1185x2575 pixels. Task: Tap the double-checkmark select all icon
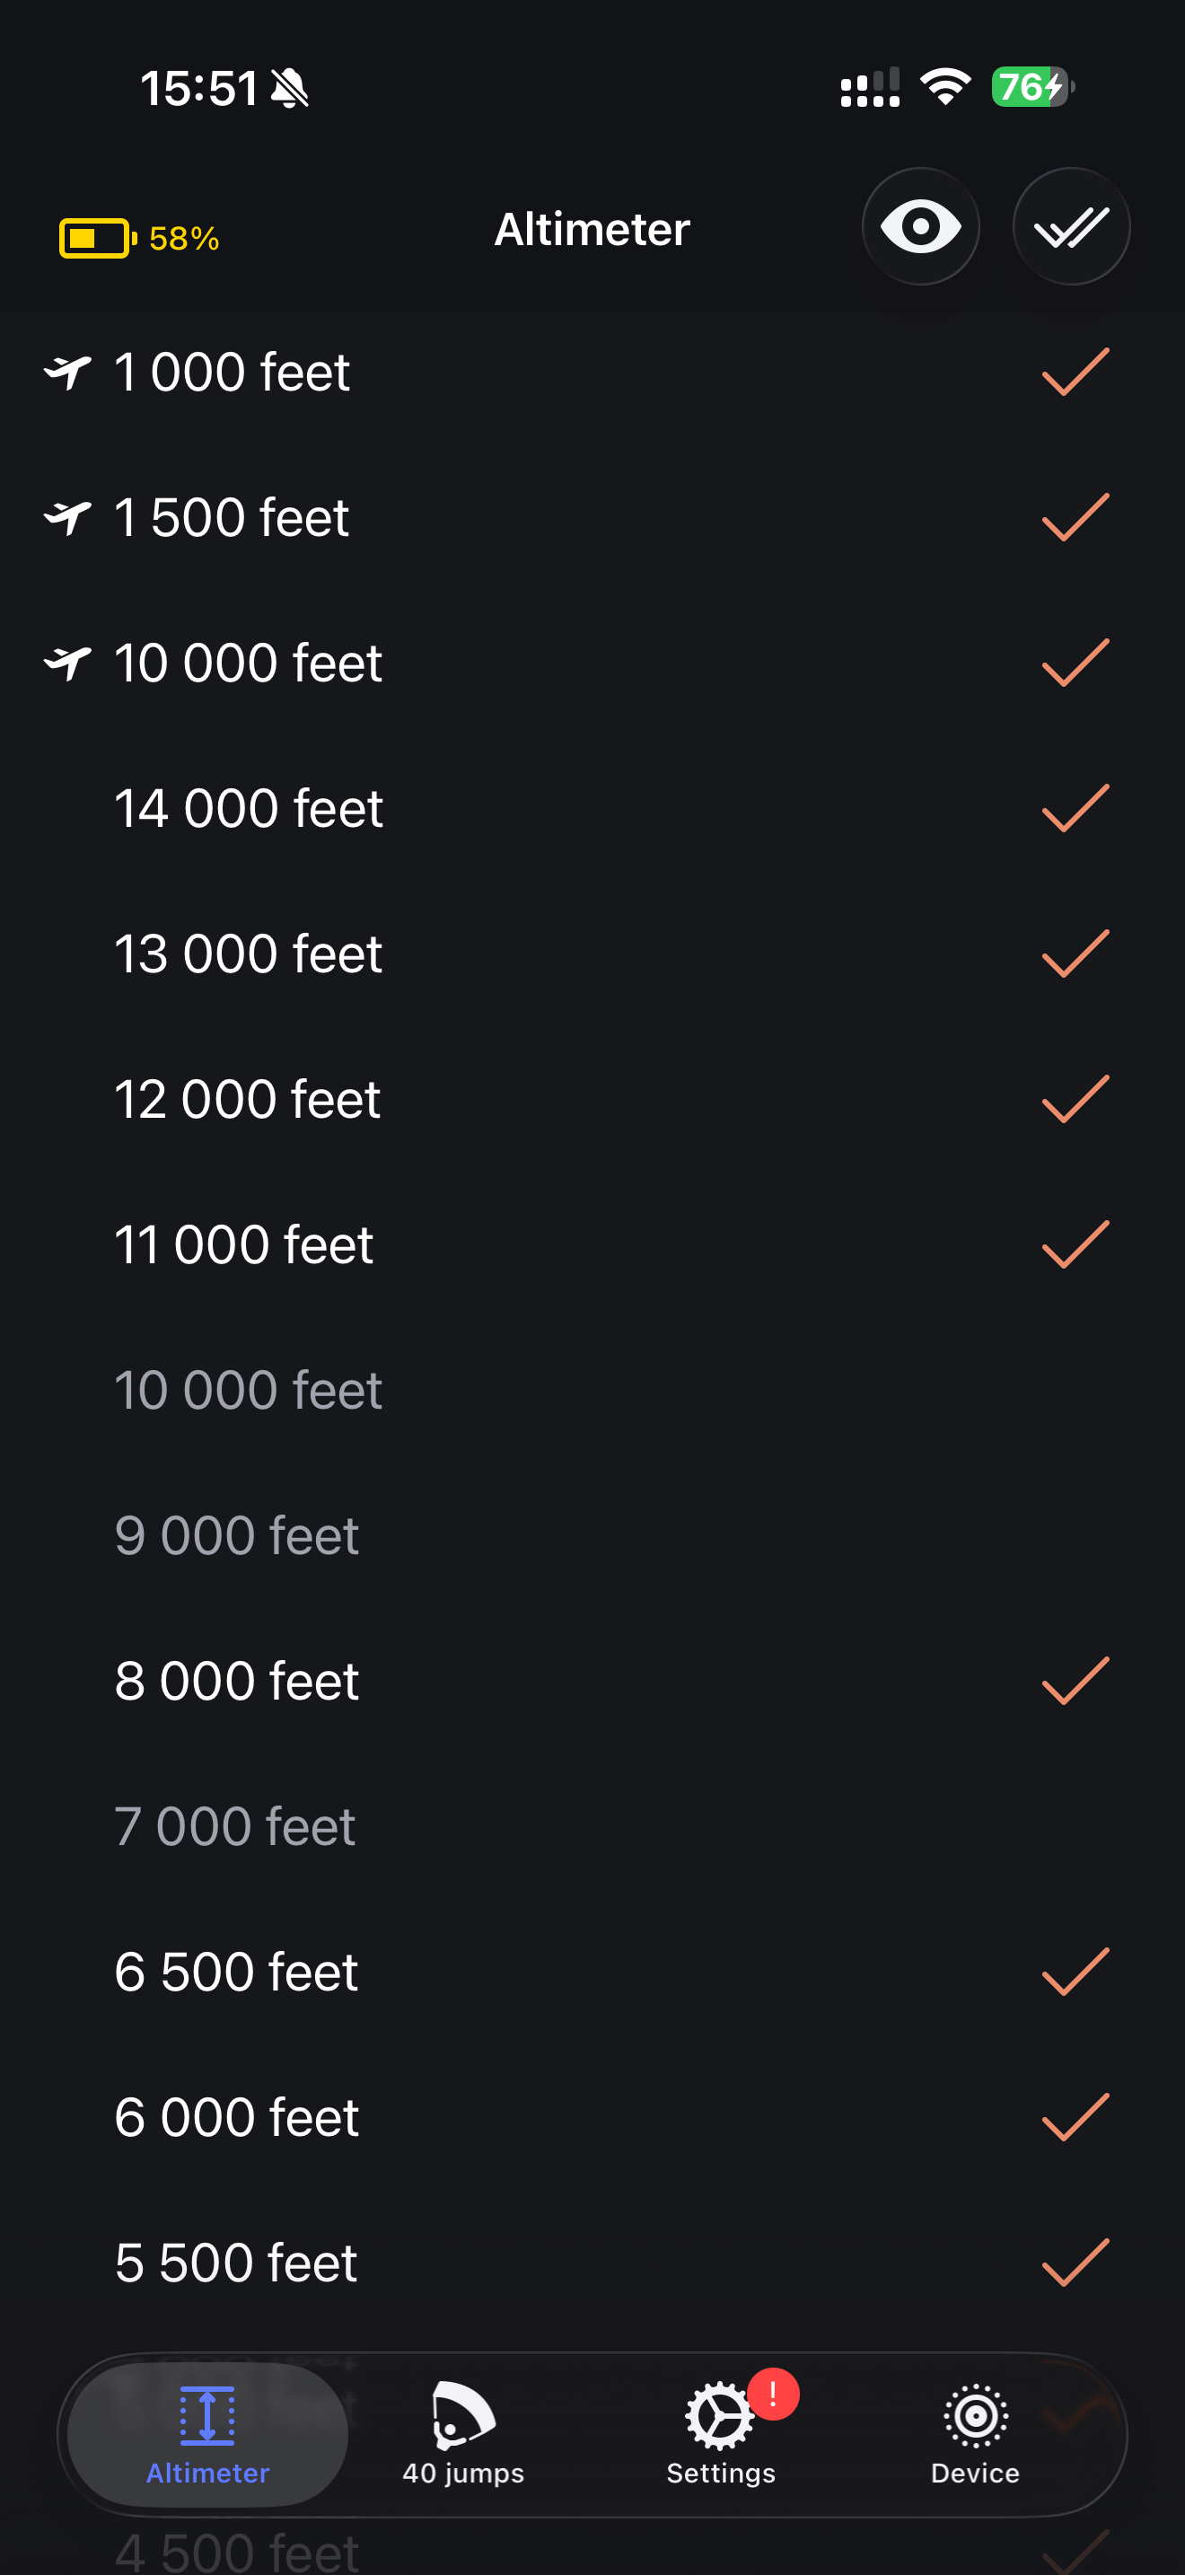point(1071,227)
